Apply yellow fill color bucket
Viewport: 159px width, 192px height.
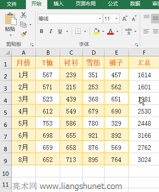(x=96, y=31)
